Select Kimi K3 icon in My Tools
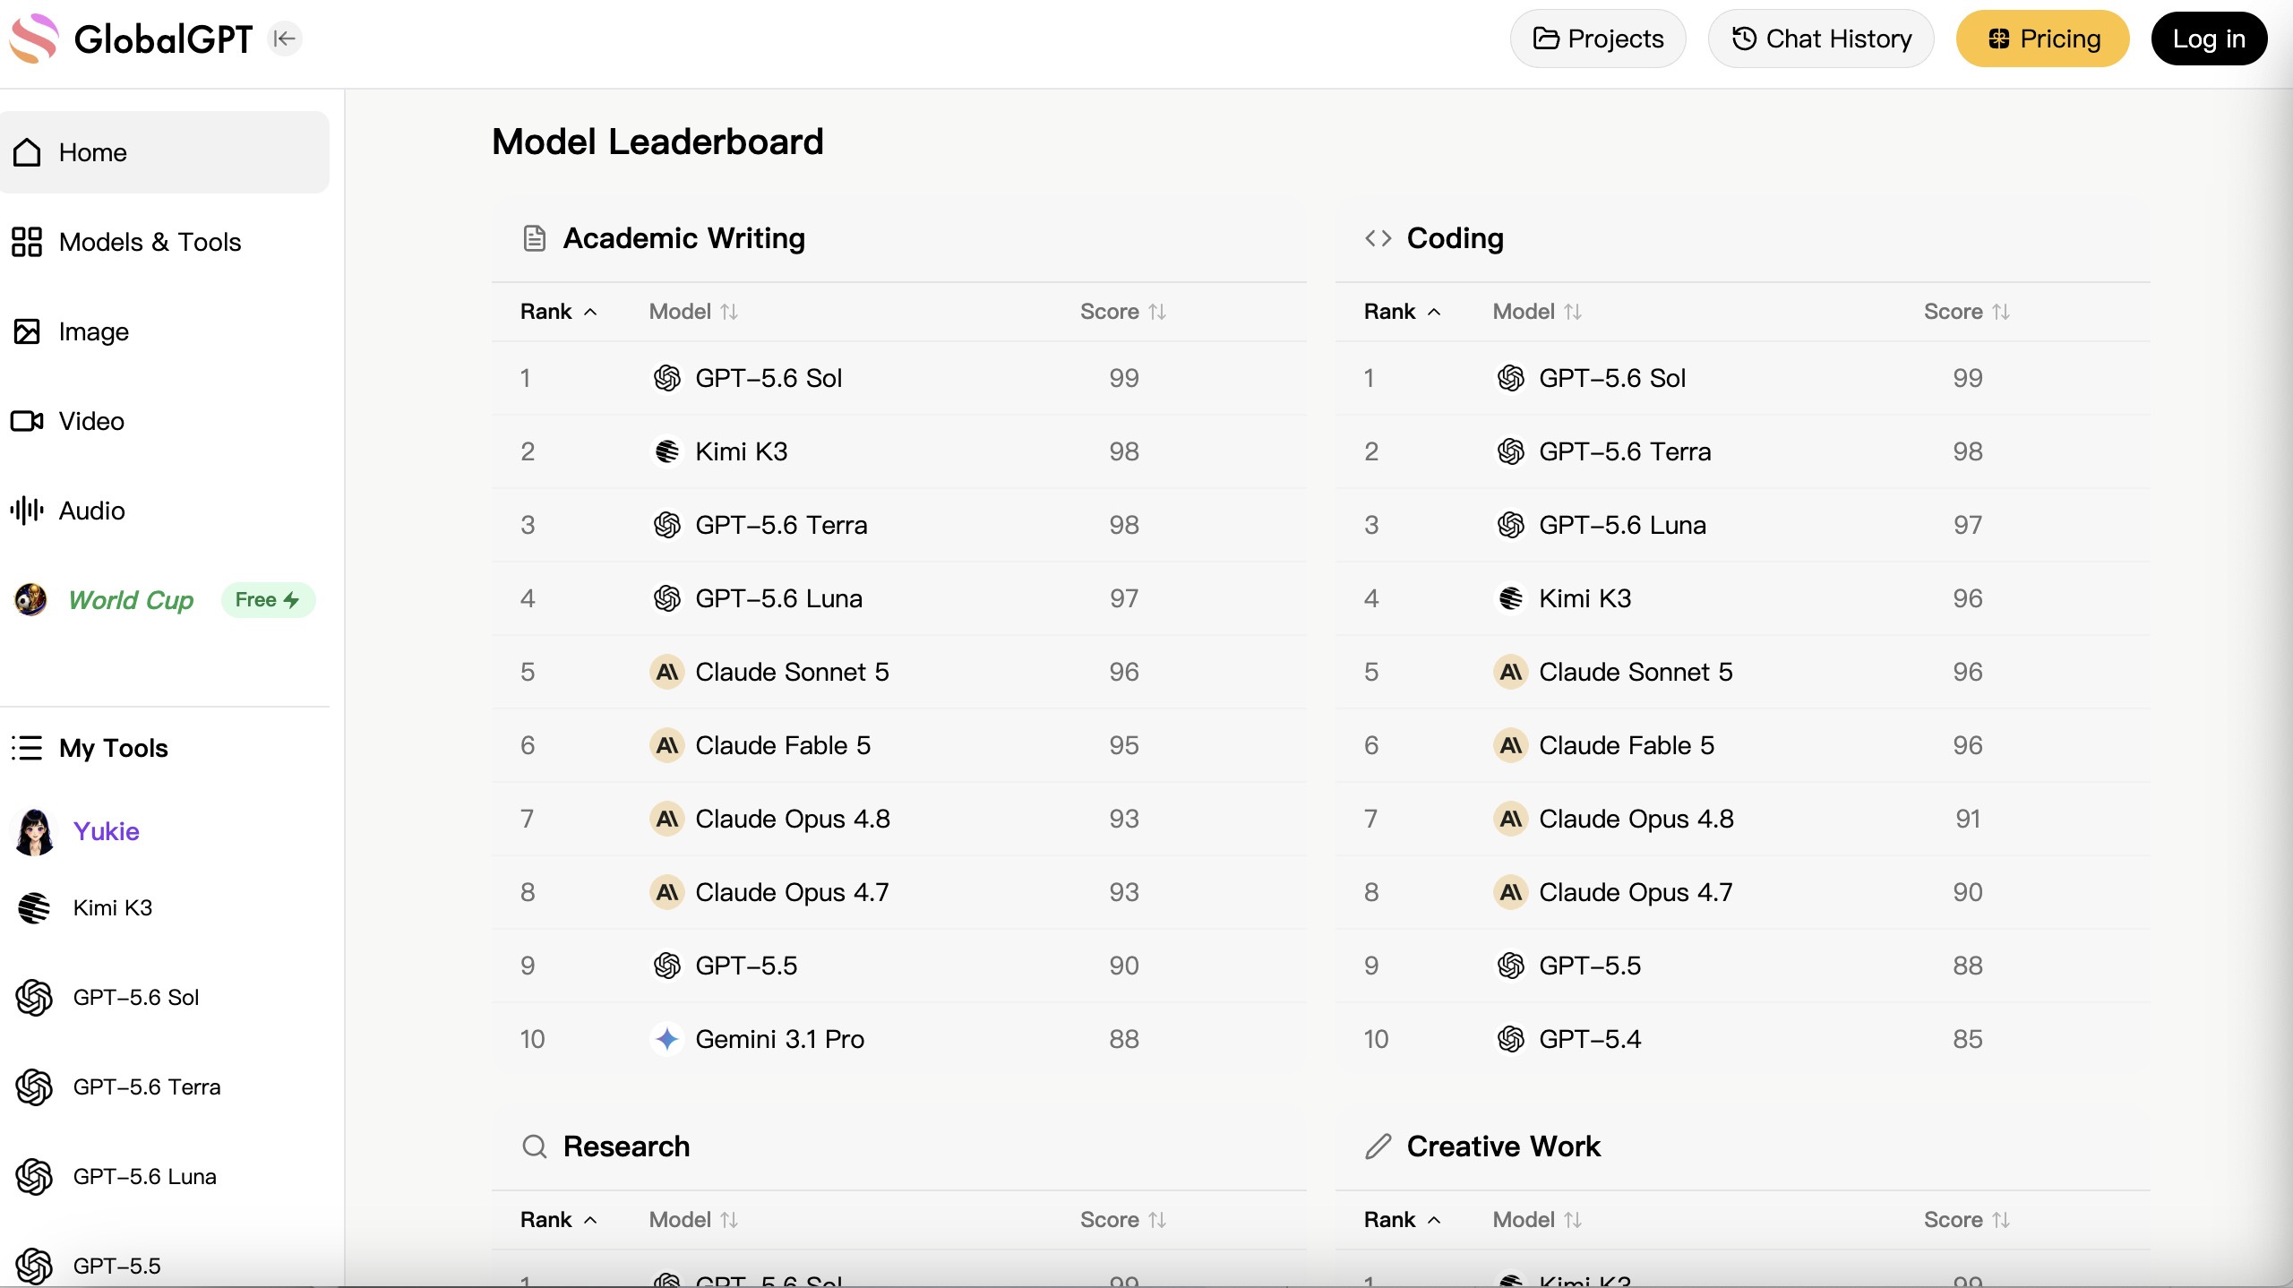This screenshot has width=2293, height=1288. 34,907
